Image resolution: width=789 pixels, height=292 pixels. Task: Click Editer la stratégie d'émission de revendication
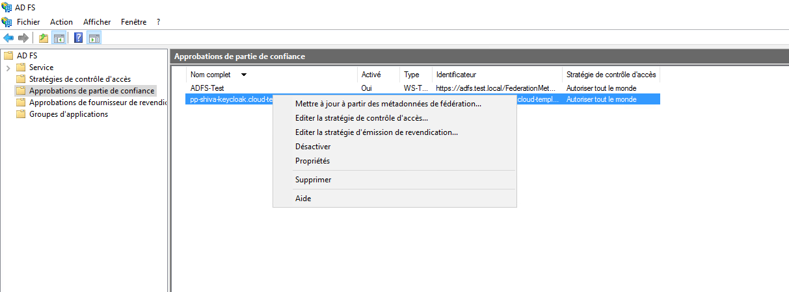[x=376, y=132]
